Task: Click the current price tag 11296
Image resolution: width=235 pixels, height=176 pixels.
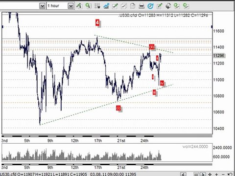Action: (219, 56)
